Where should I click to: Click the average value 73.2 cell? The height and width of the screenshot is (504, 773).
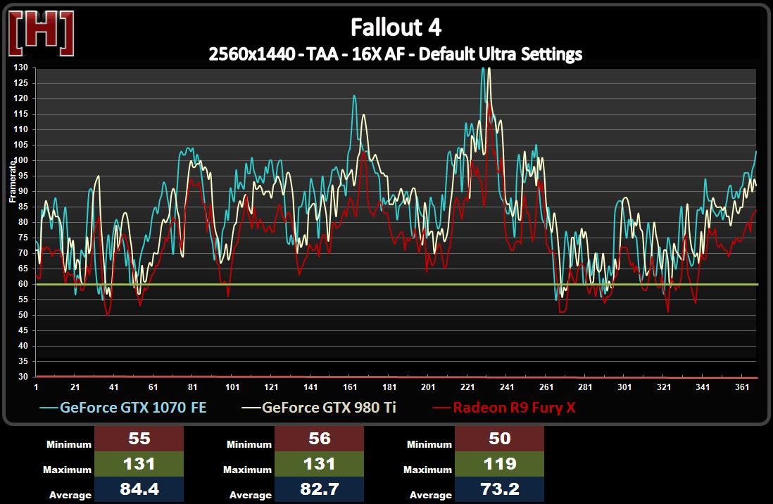tap(499, 489)
